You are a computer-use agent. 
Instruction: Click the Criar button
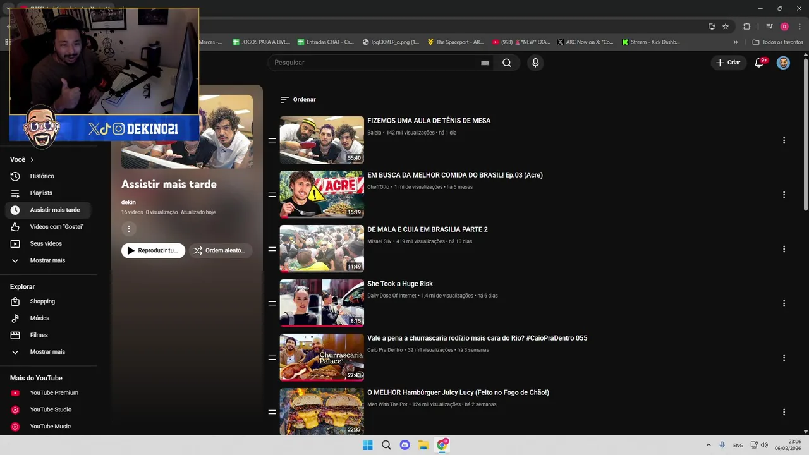(x=727, y=63)
